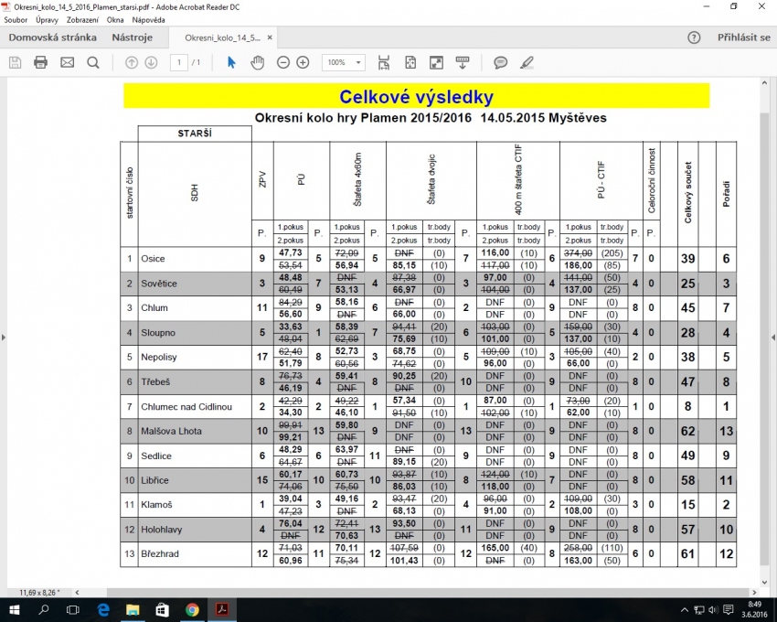Switch to Domovská stránka tab
The width and height of the screenshot is (777, 622).
coord(52,38)
